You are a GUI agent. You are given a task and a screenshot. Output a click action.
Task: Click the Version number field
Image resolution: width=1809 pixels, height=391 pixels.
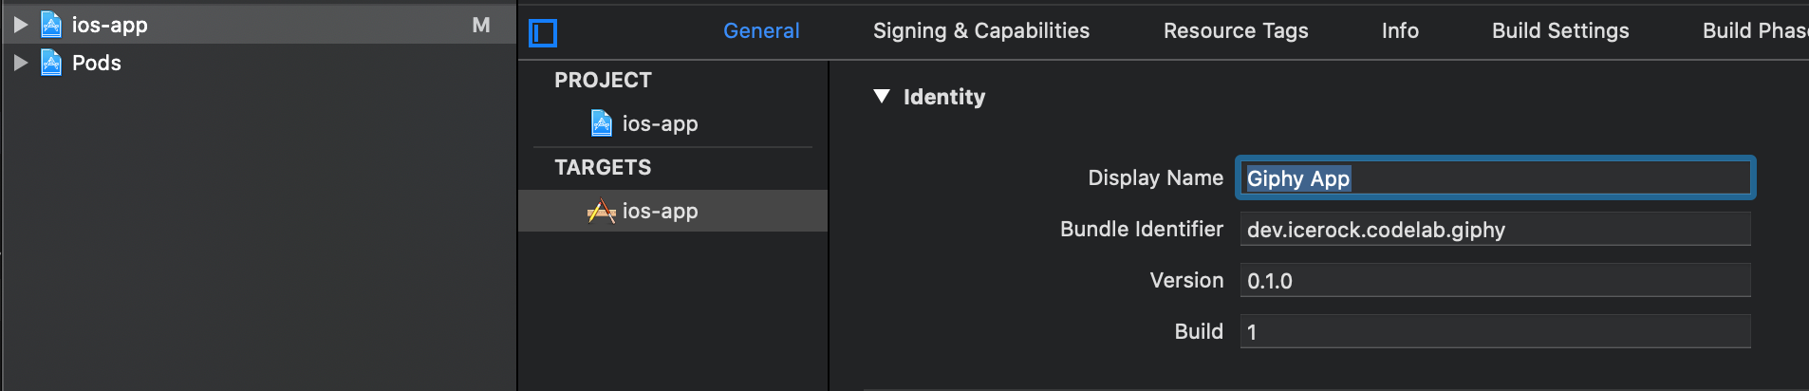click(1495, 281)
